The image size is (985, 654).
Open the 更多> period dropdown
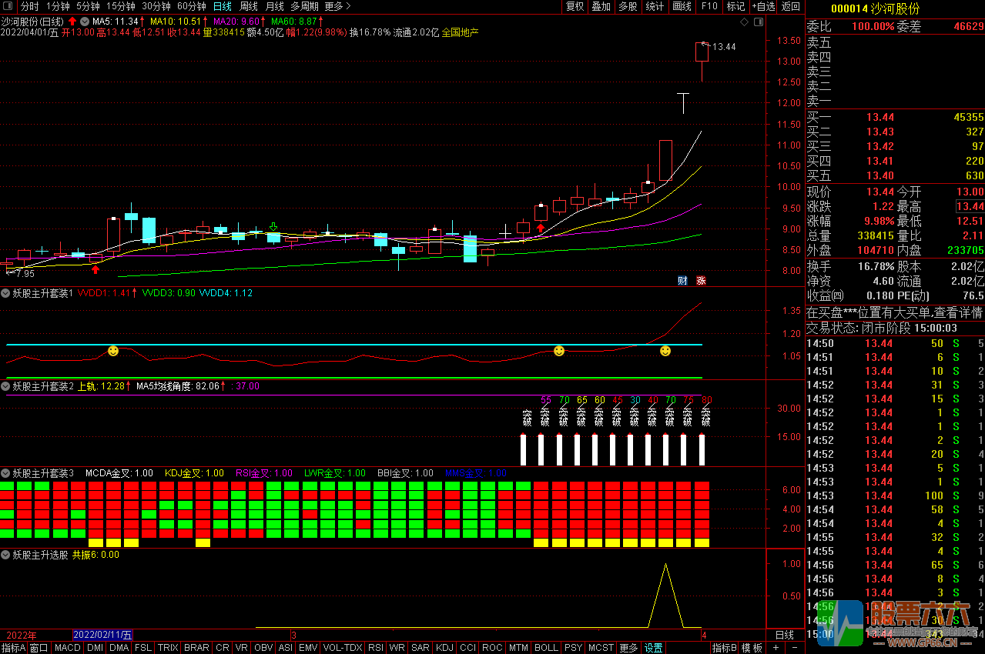click(x=337, y=6)
